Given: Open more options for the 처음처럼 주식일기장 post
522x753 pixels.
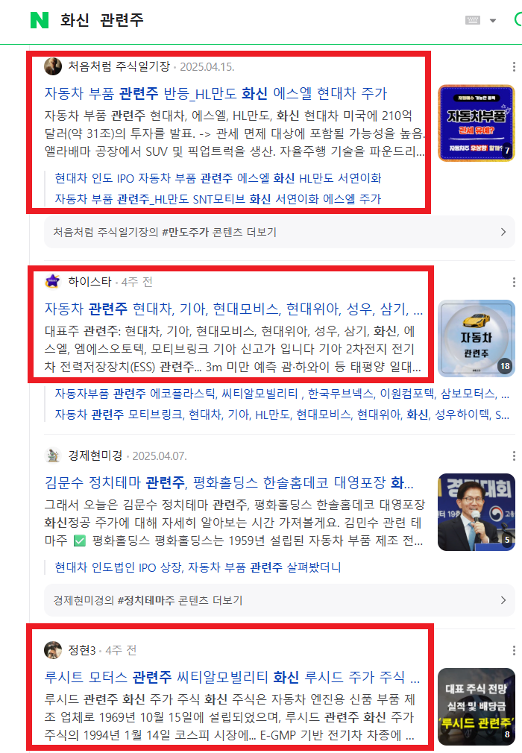Looking at the screenshot, I should (x=514, y=67).
